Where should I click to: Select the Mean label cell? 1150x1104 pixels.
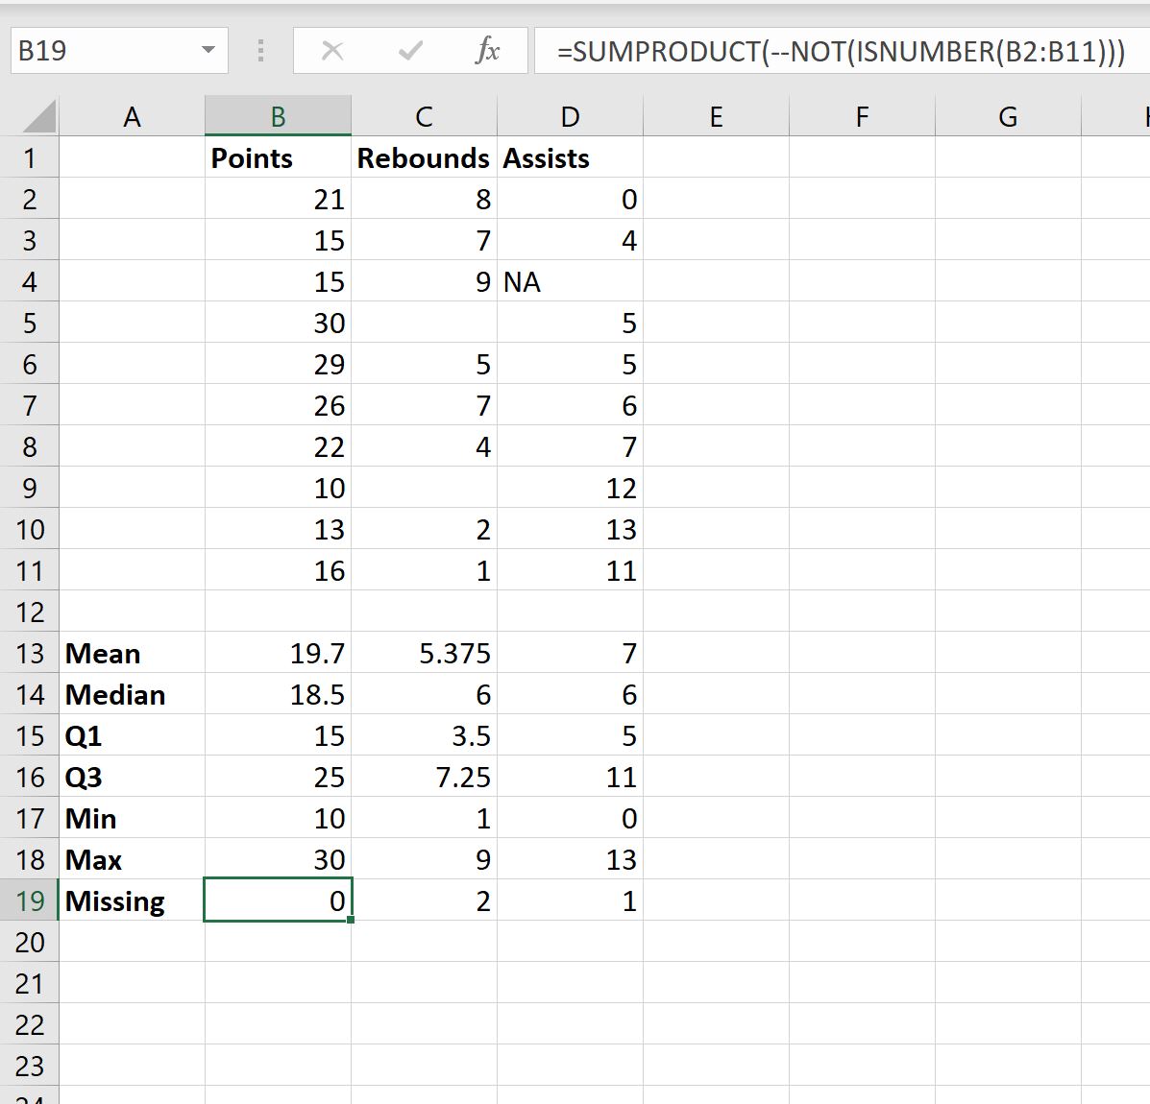132,654
